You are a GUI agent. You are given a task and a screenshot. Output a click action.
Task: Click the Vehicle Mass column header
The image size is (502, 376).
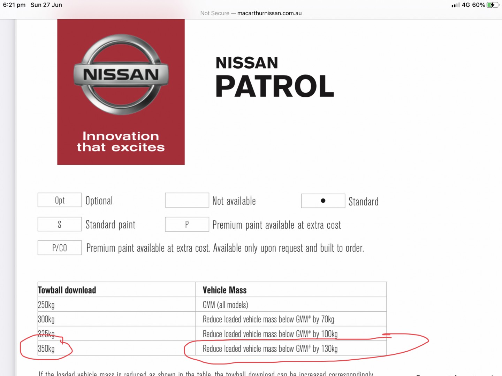(x=225, y=290)
